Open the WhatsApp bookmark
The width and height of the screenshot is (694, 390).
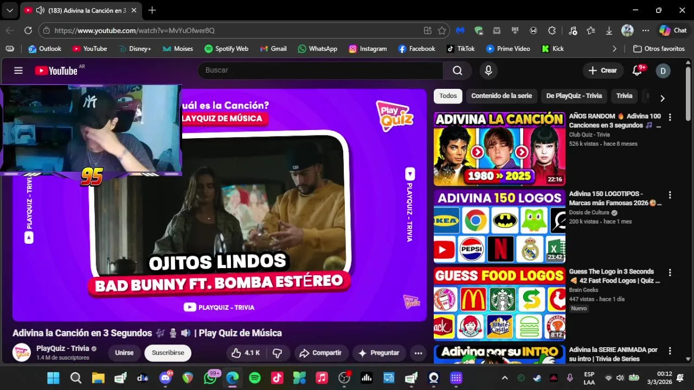(x=317, y=49)
